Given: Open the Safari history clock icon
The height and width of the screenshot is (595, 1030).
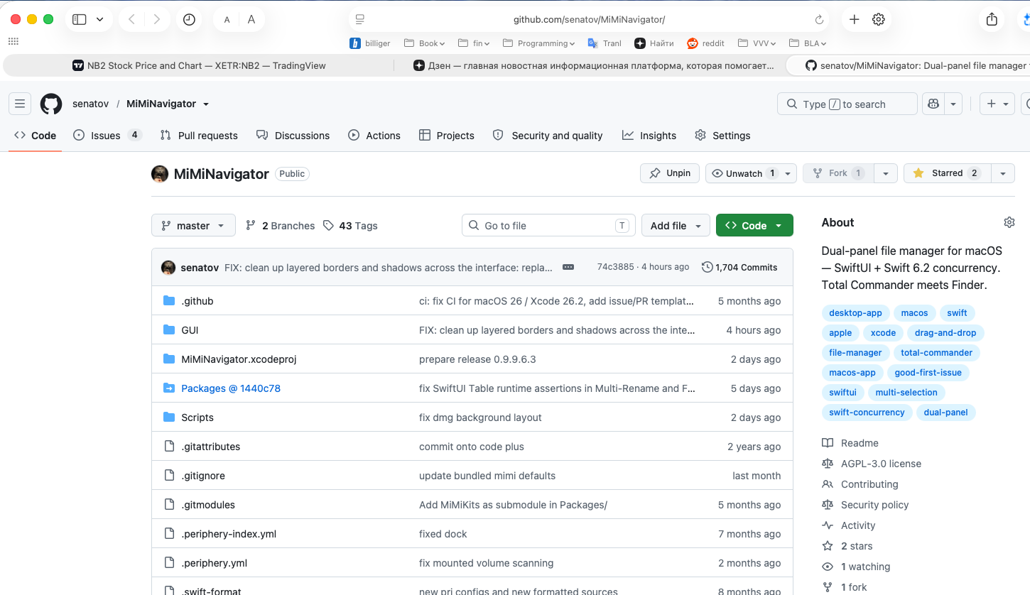Looking at the screenshot, I should (189, 19).
